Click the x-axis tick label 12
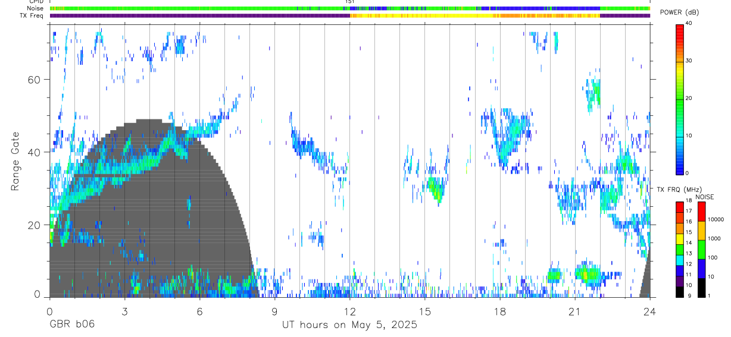 pos(349,311)
